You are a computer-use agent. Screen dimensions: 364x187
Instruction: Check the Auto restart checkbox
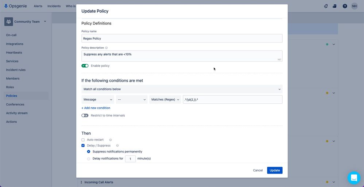tap(83, 140)
